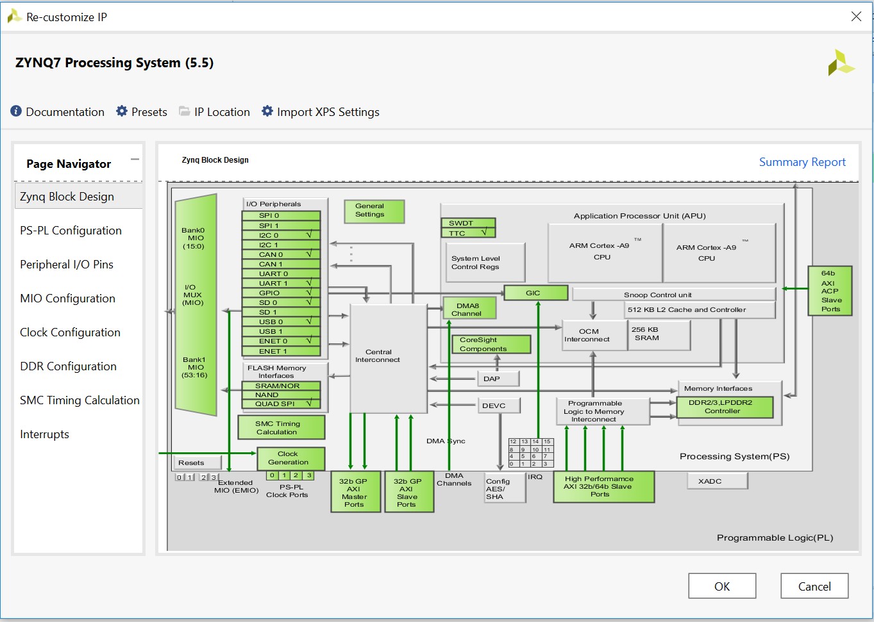
Task: Click the 32b GP AXI Master Ports block
Action: click(x=355, y=492)
